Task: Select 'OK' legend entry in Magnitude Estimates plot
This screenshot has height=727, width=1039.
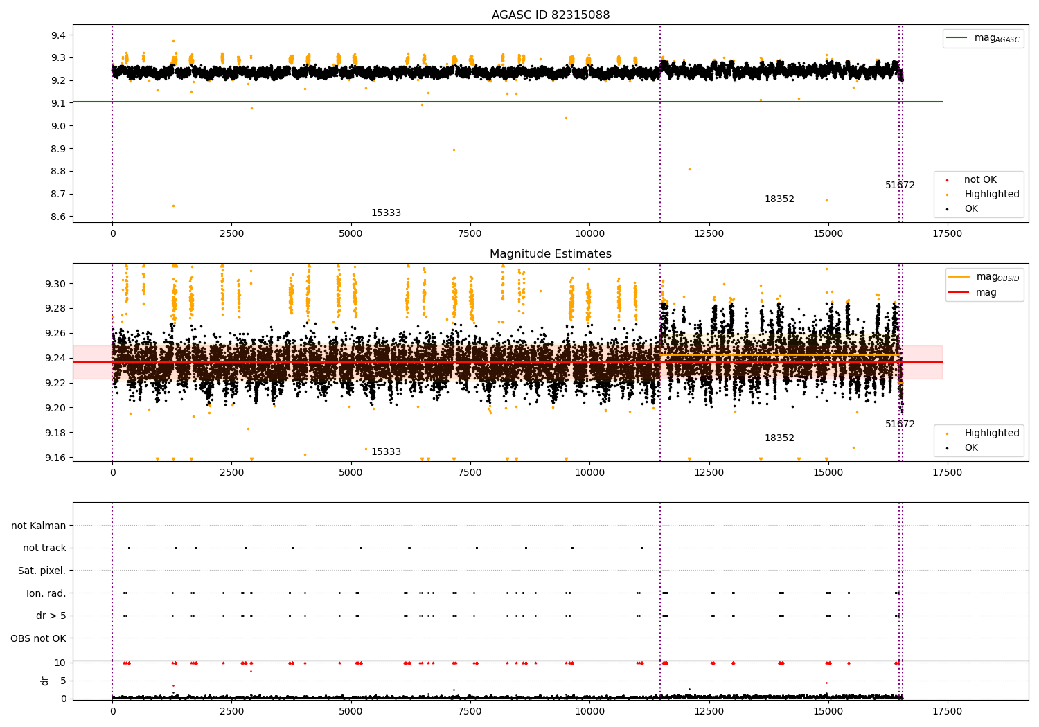Action: point(971,448)
